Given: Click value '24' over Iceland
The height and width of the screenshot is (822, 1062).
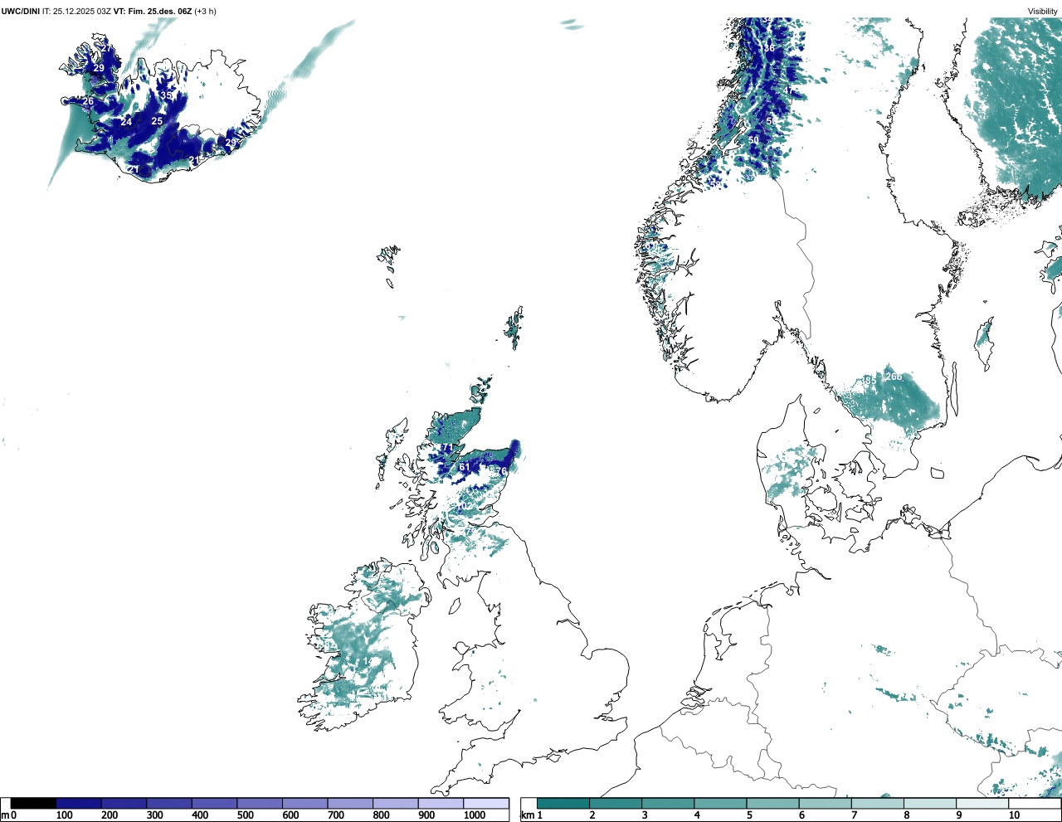Looking at the screenshot, I should coord(126,122).
